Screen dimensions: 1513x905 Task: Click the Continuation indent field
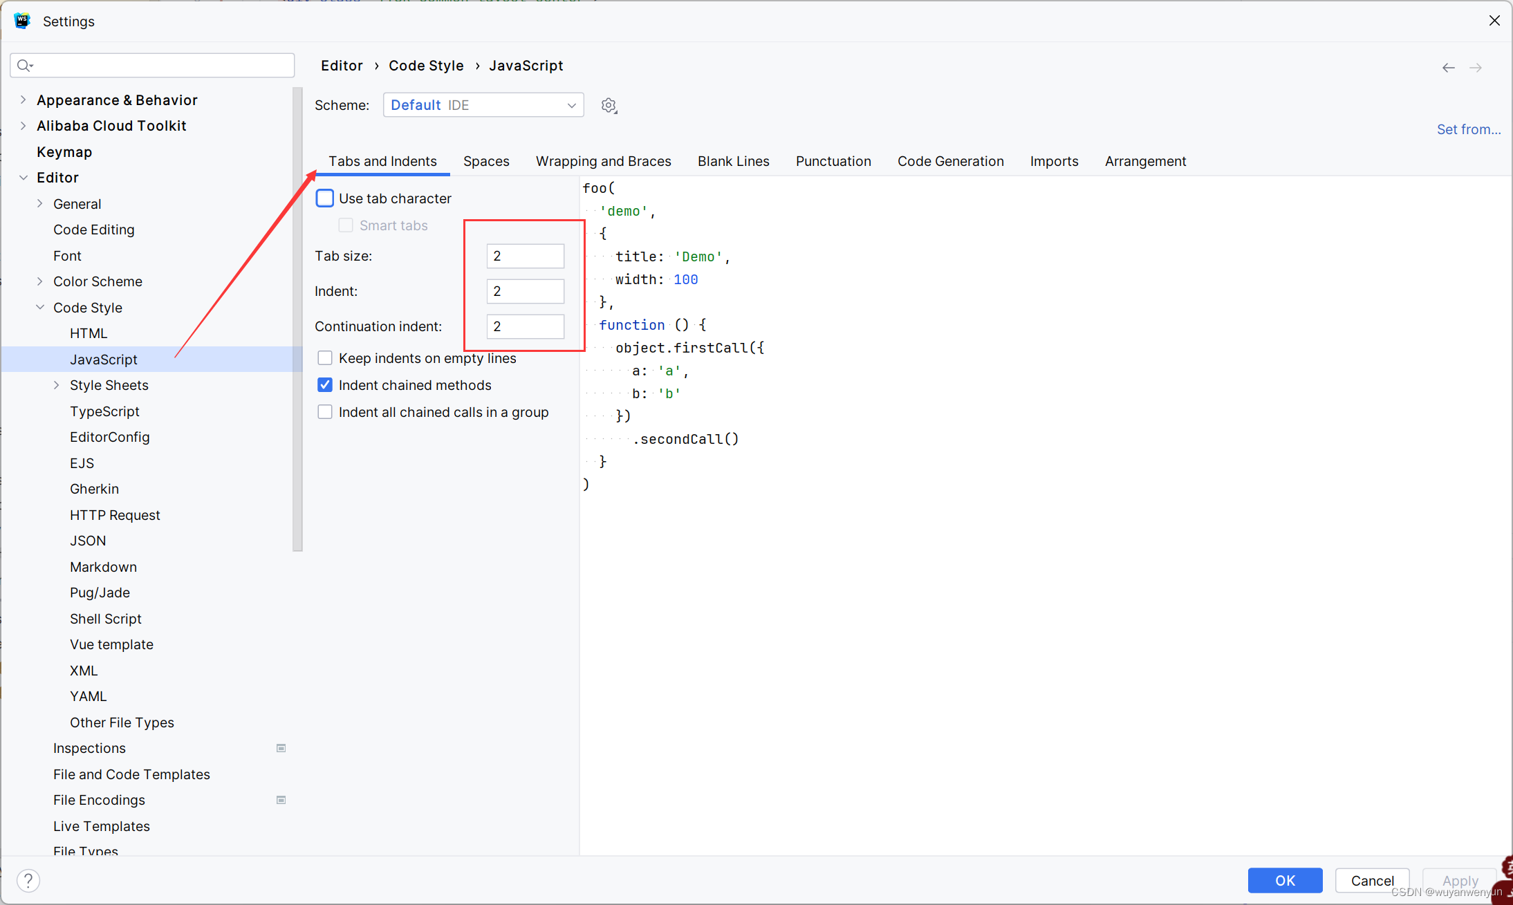coord(526,326)
